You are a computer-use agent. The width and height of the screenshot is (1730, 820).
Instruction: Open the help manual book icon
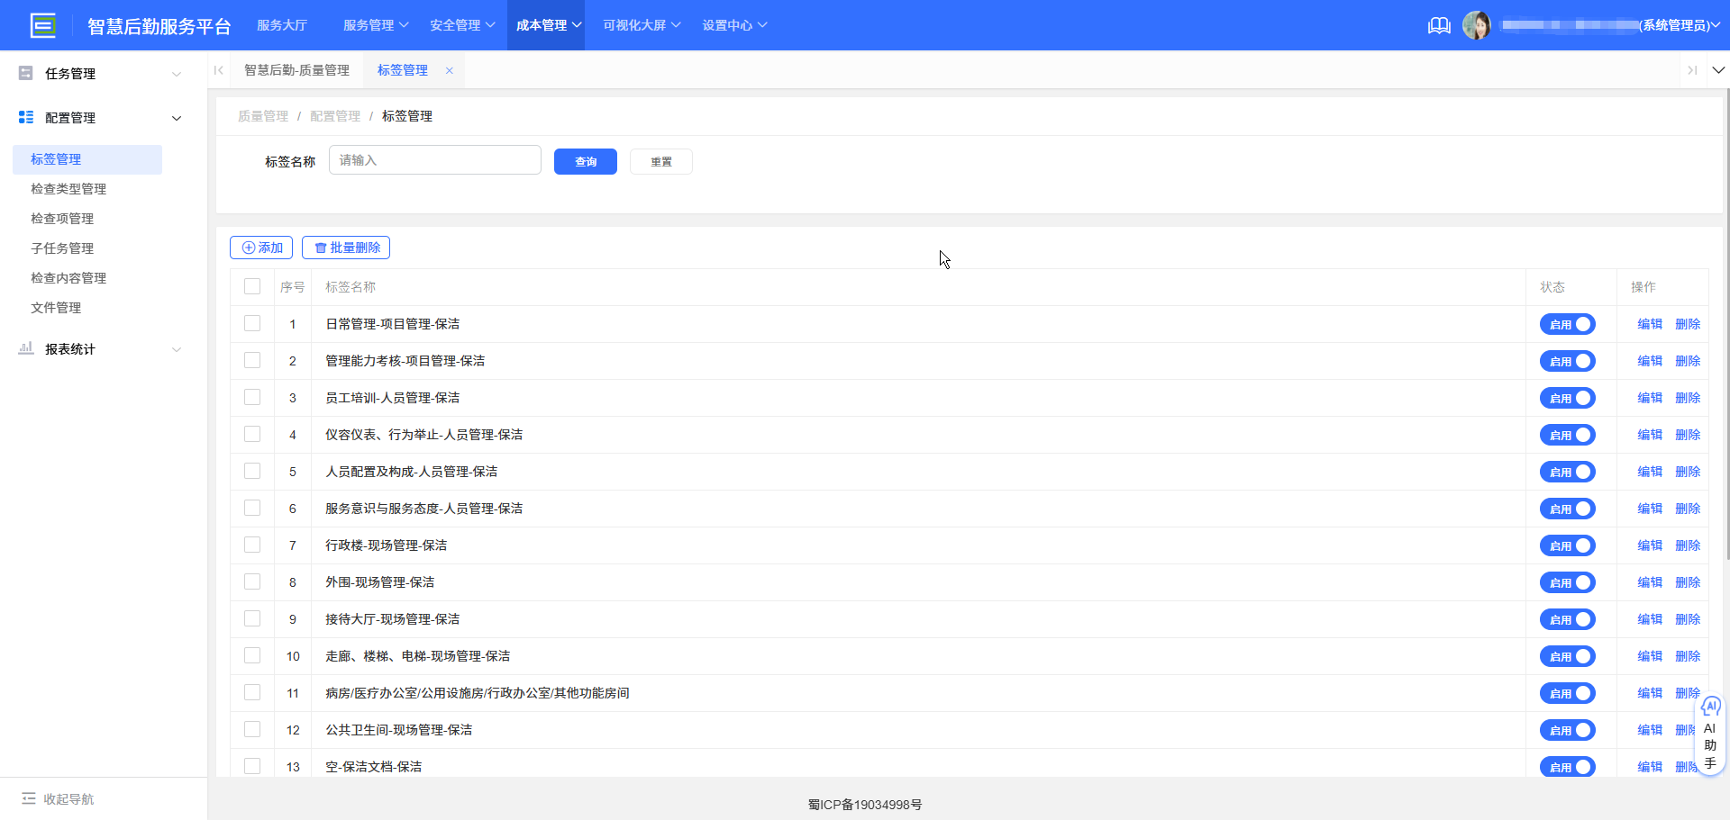1438,25
